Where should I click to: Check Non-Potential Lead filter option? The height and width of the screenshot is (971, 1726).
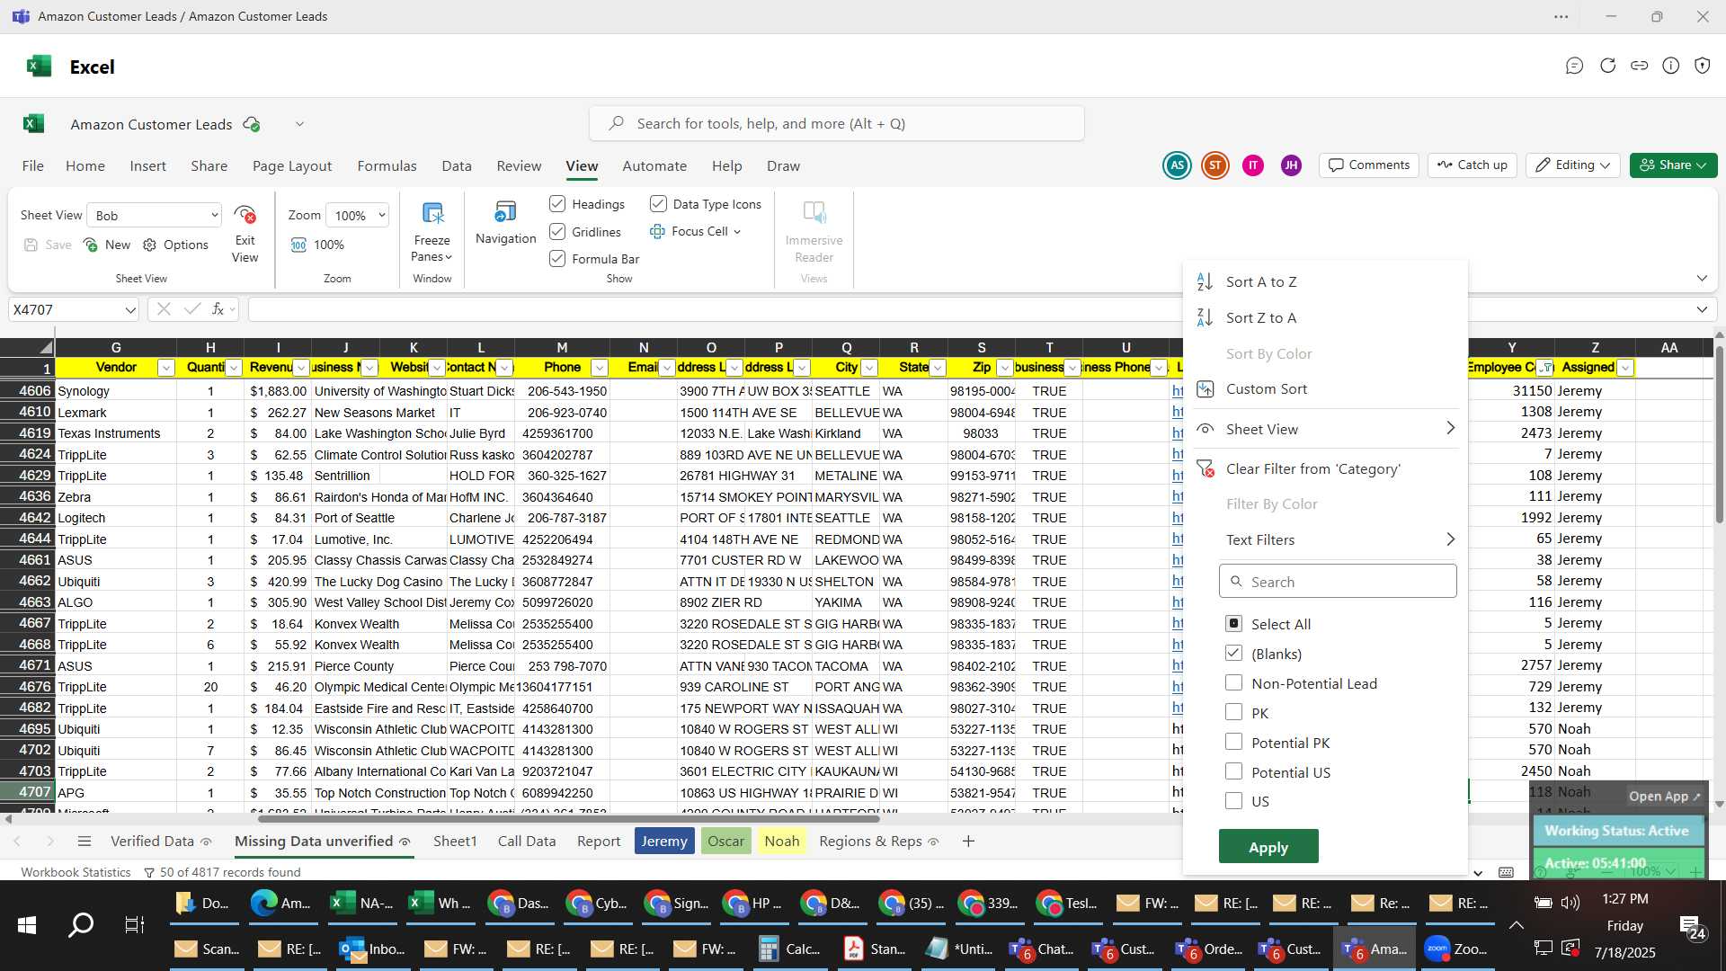point(1233,683)
